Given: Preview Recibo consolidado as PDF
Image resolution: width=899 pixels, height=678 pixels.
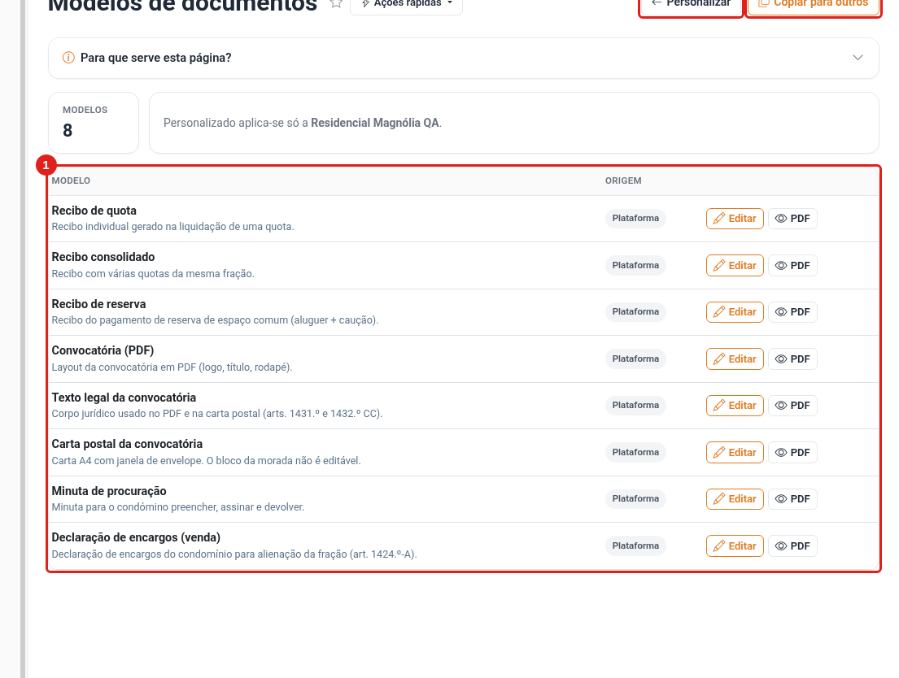Looking at the screenshot, I should click(792, 265).
